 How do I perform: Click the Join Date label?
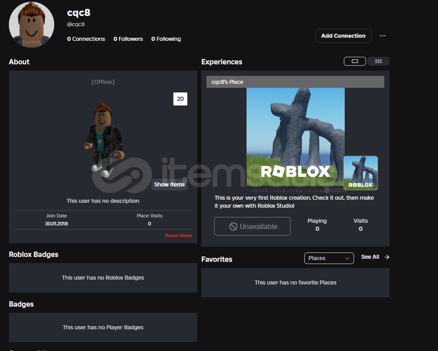tap(56, 216)
